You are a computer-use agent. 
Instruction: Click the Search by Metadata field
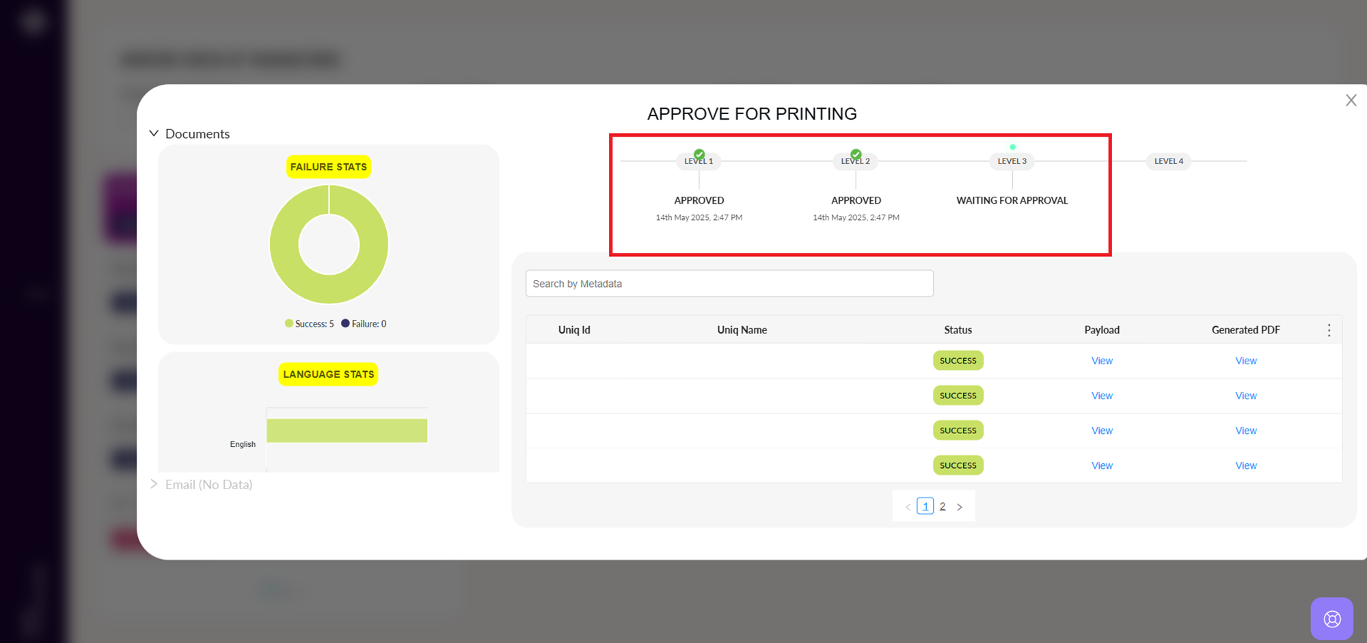(729, 284)
